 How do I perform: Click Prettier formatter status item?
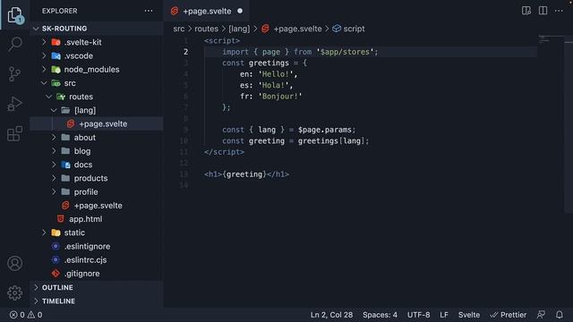pos(509,315)
